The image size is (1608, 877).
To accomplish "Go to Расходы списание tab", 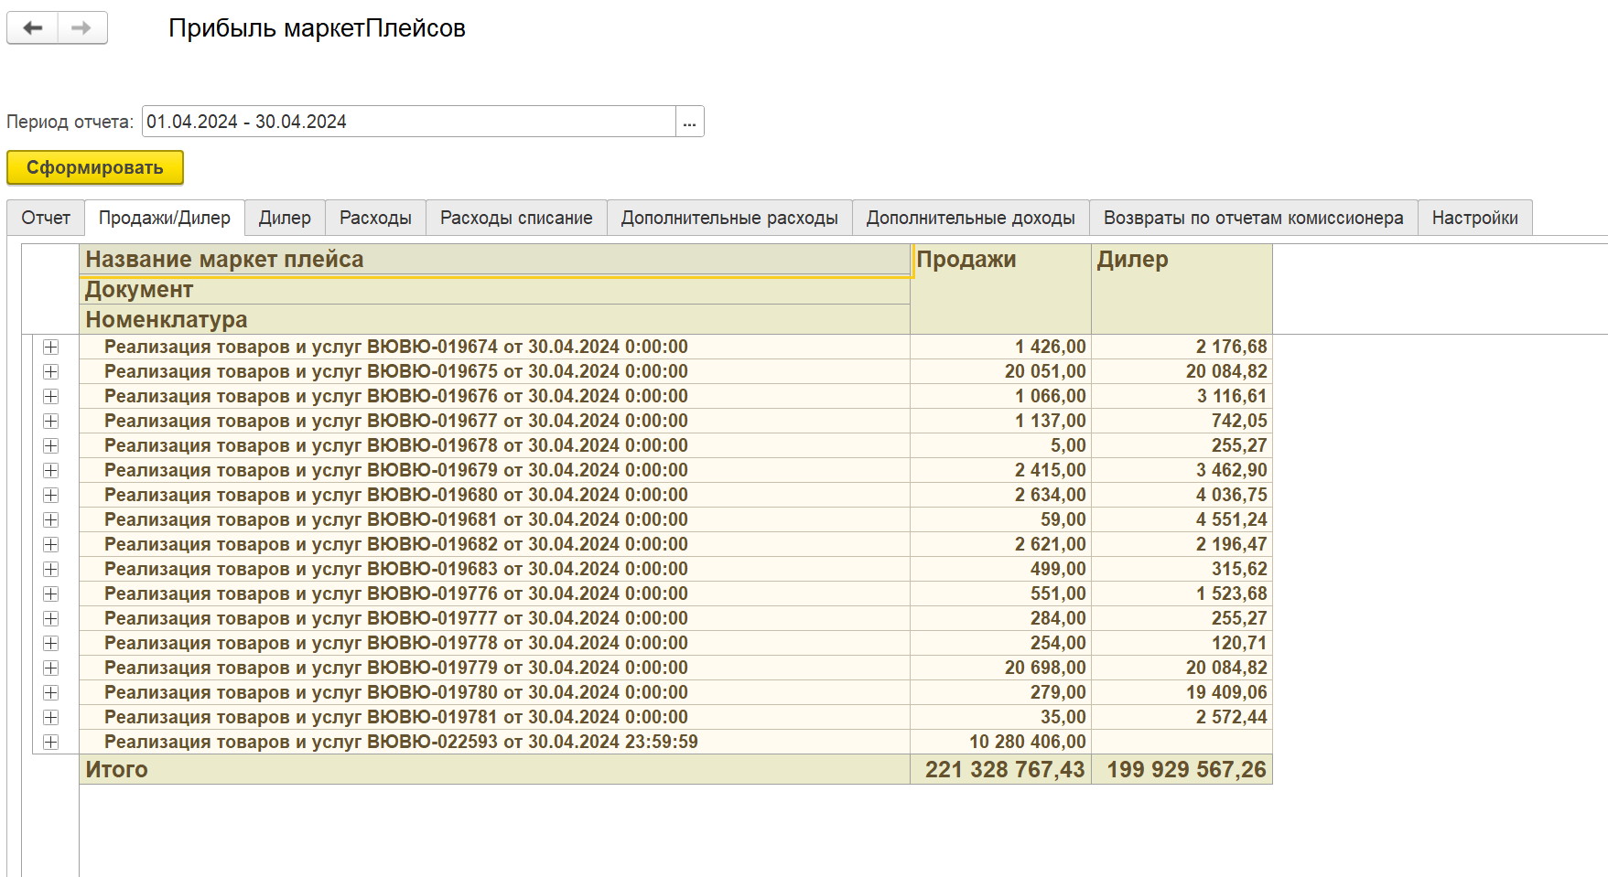I will click(516, 219).
